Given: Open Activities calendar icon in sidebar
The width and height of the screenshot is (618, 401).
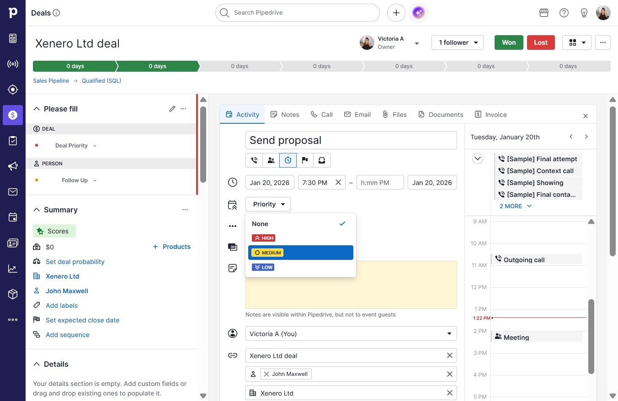Looking at the screenshot, I should coord(13,217).
